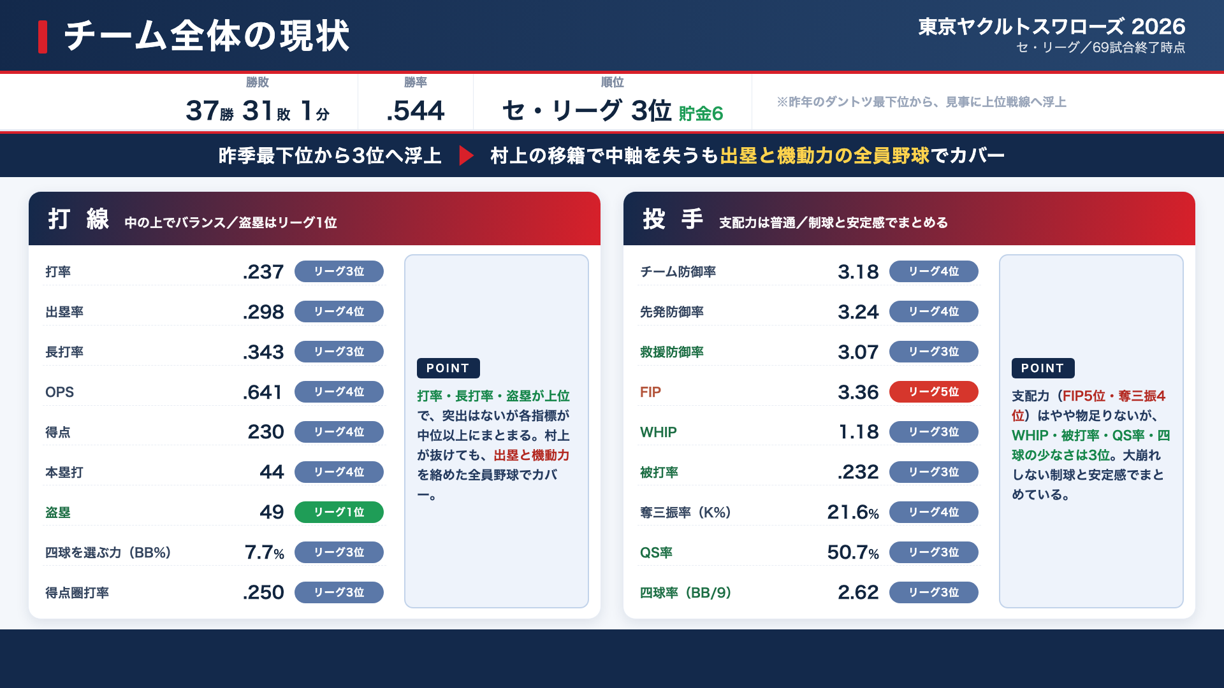Click the 被打率 value .232
This screenshot has height=688, width=1224.
click(858, 472)
